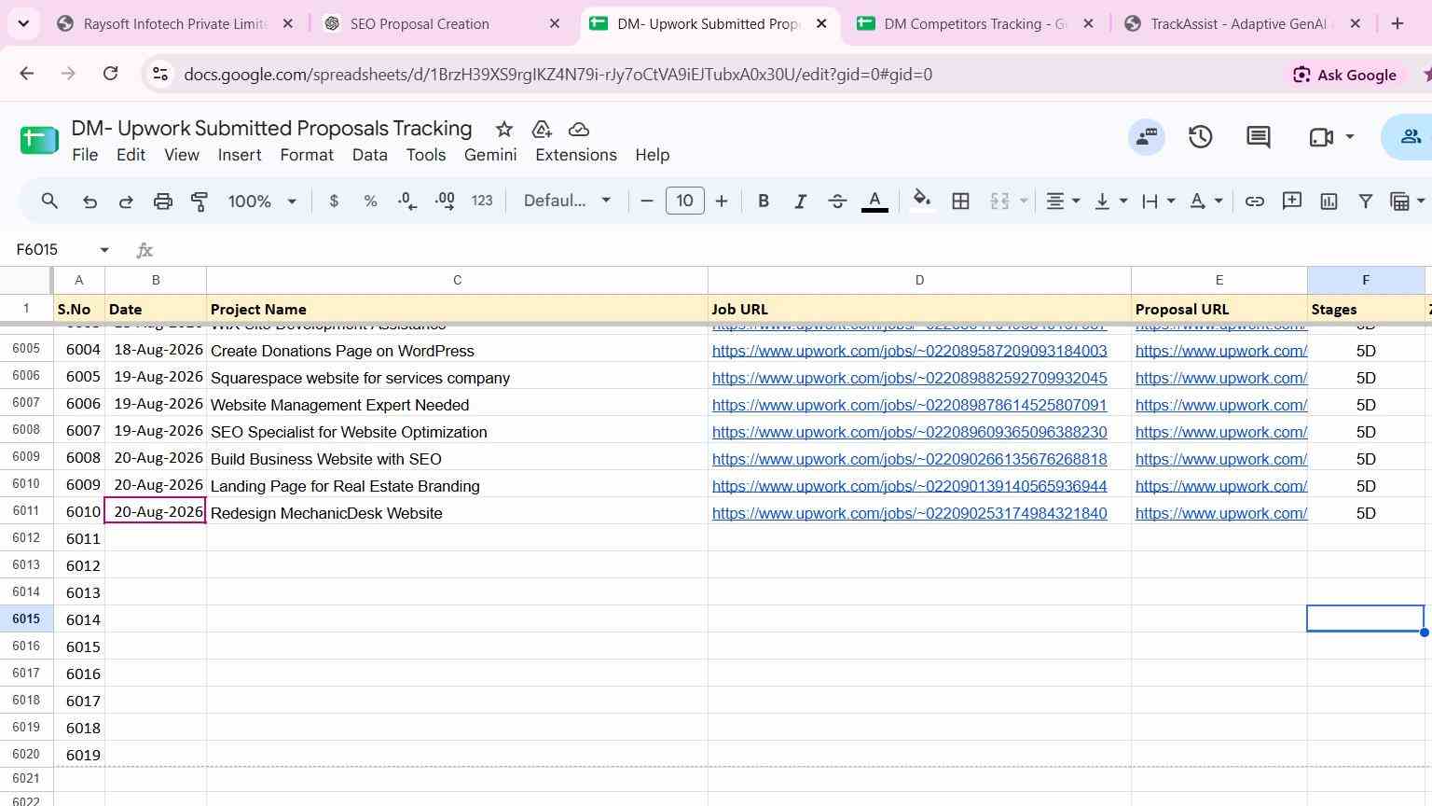Click the print icon in toolbar
This screenshot has height=806, width=1432.
[163, 201]
